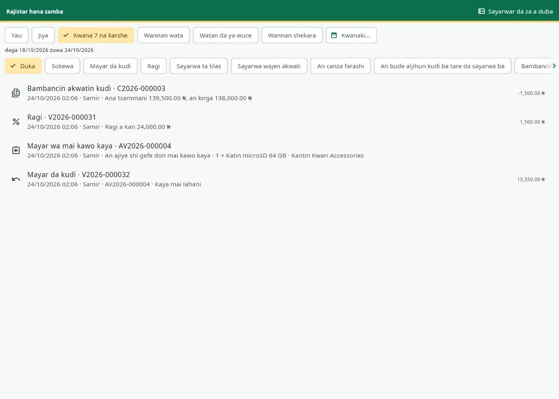
Task: Click the percent icon beside Ragi V2026-000031
Action: 16,122
